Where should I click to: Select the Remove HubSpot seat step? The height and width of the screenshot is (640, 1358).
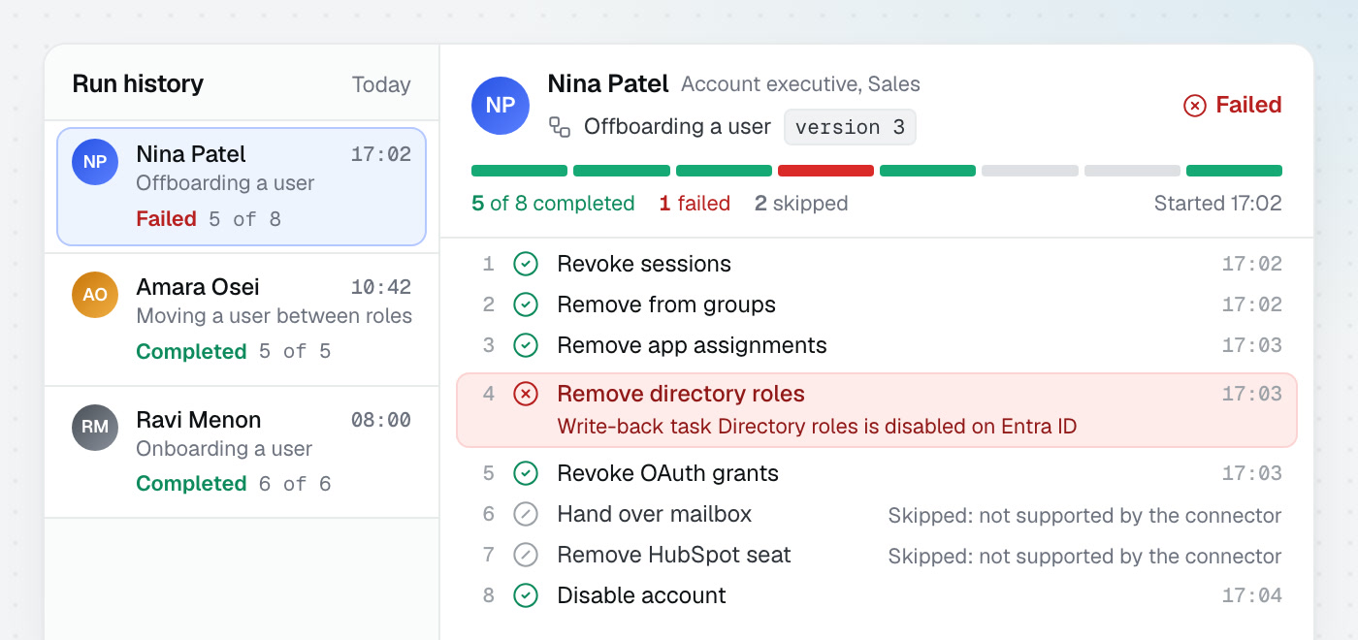pyautogui.click(x=877, y=555)
